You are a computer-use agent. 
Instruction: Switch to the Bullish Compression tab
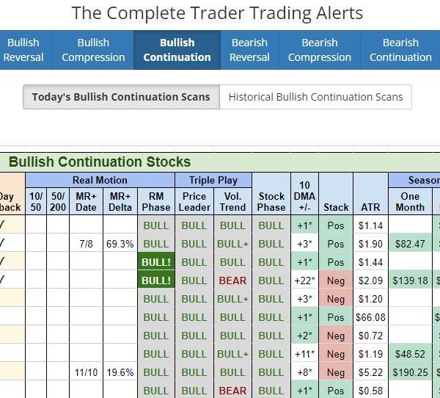coord(93,50)
